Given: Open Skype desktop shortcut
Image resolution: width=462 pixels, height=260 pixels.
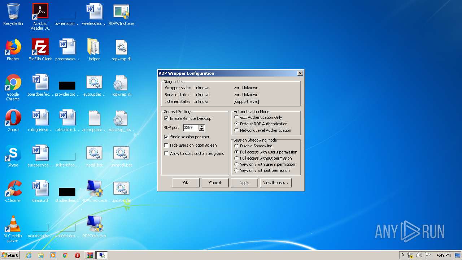Looking at the screenshot, I should (x=13, y=156).
